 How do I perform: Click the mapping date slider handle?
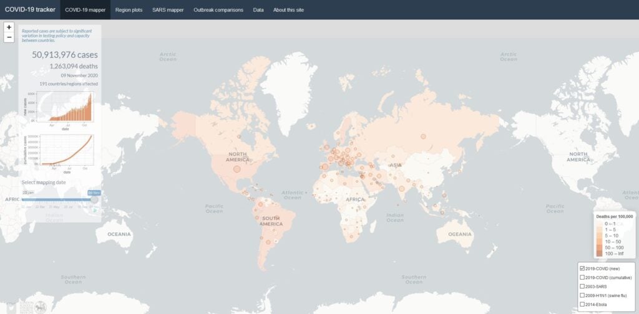(94, 199)
